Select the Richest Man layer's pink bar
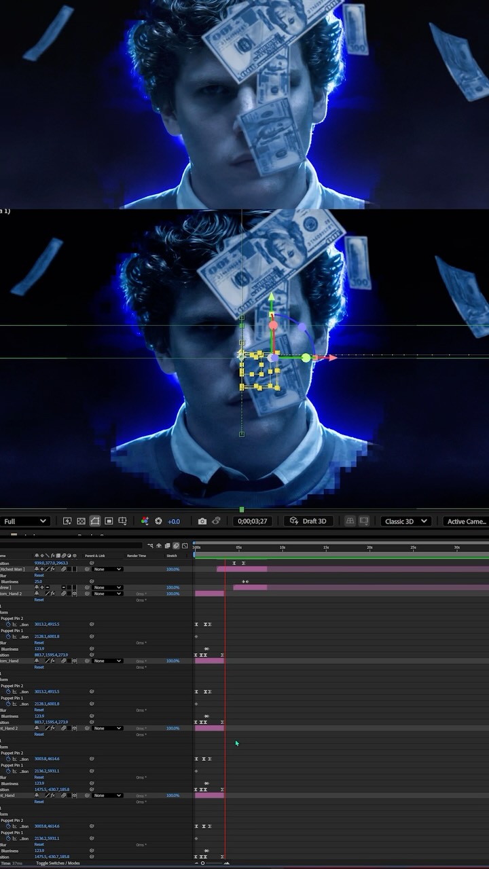Screen dimensions: 489x869 [242, 569]
